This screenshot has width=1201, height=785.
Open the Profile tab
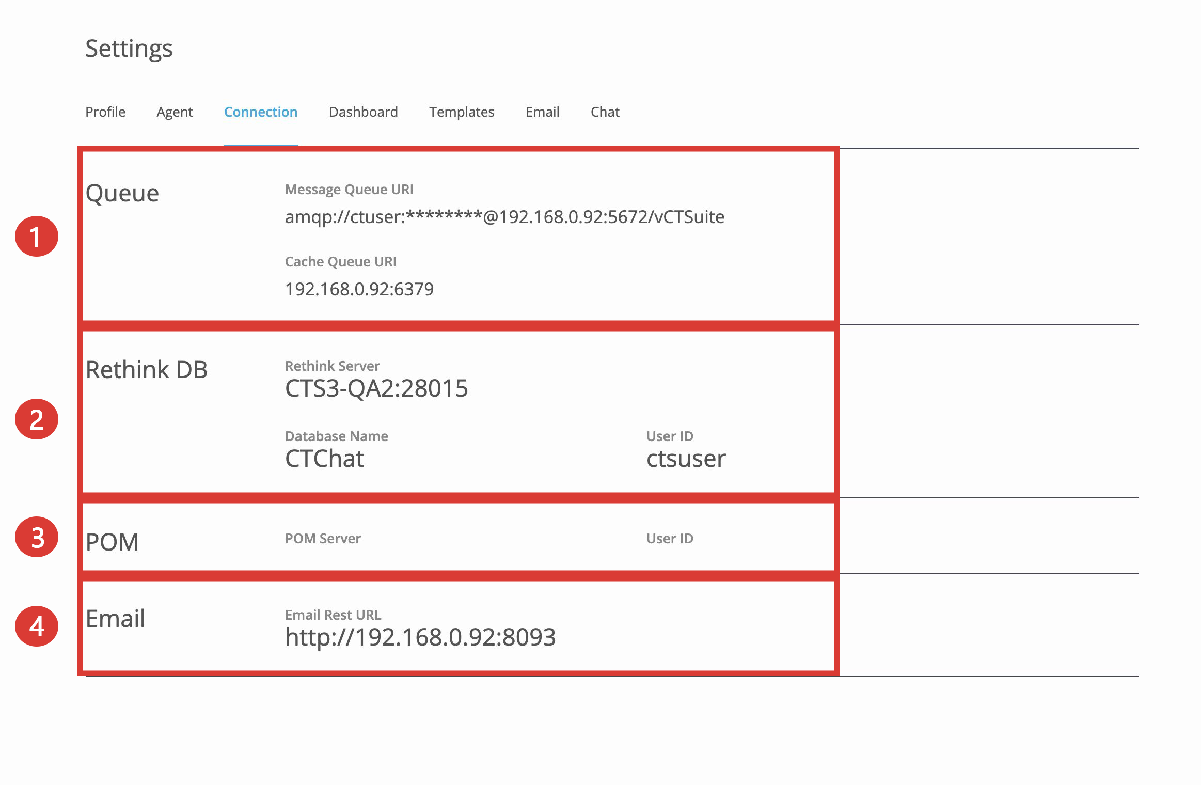point(105,112)
